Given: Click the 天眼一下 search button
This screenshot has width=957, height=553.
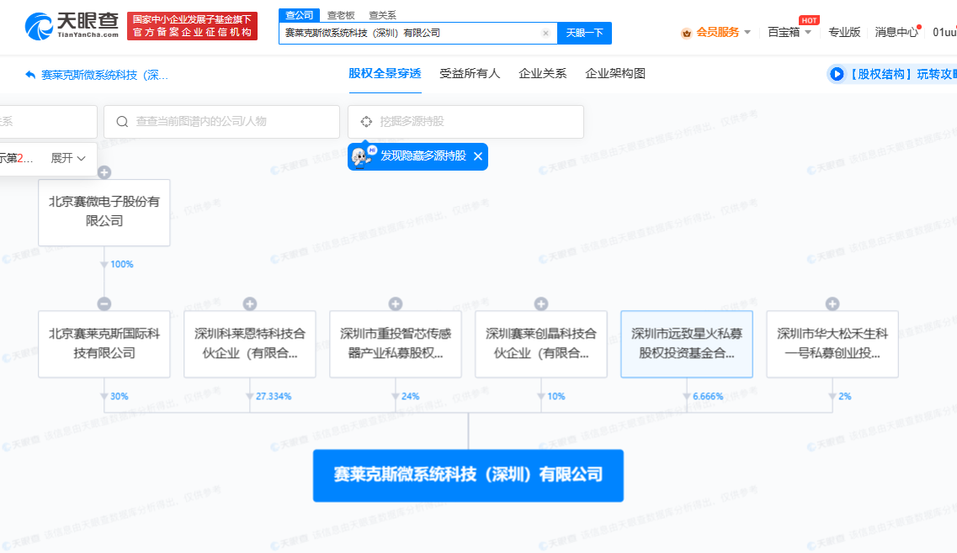Looking at the screenshot, I should tap(584, 34).
